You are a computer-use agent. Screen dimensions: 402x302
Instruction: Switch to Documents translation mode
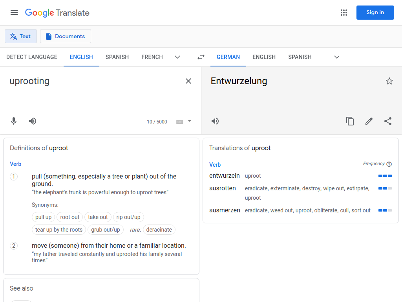click(x=66, y=36)
